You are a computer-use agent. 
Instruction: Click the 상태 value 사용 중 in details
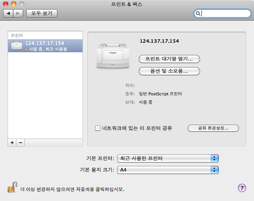[146, 102]
